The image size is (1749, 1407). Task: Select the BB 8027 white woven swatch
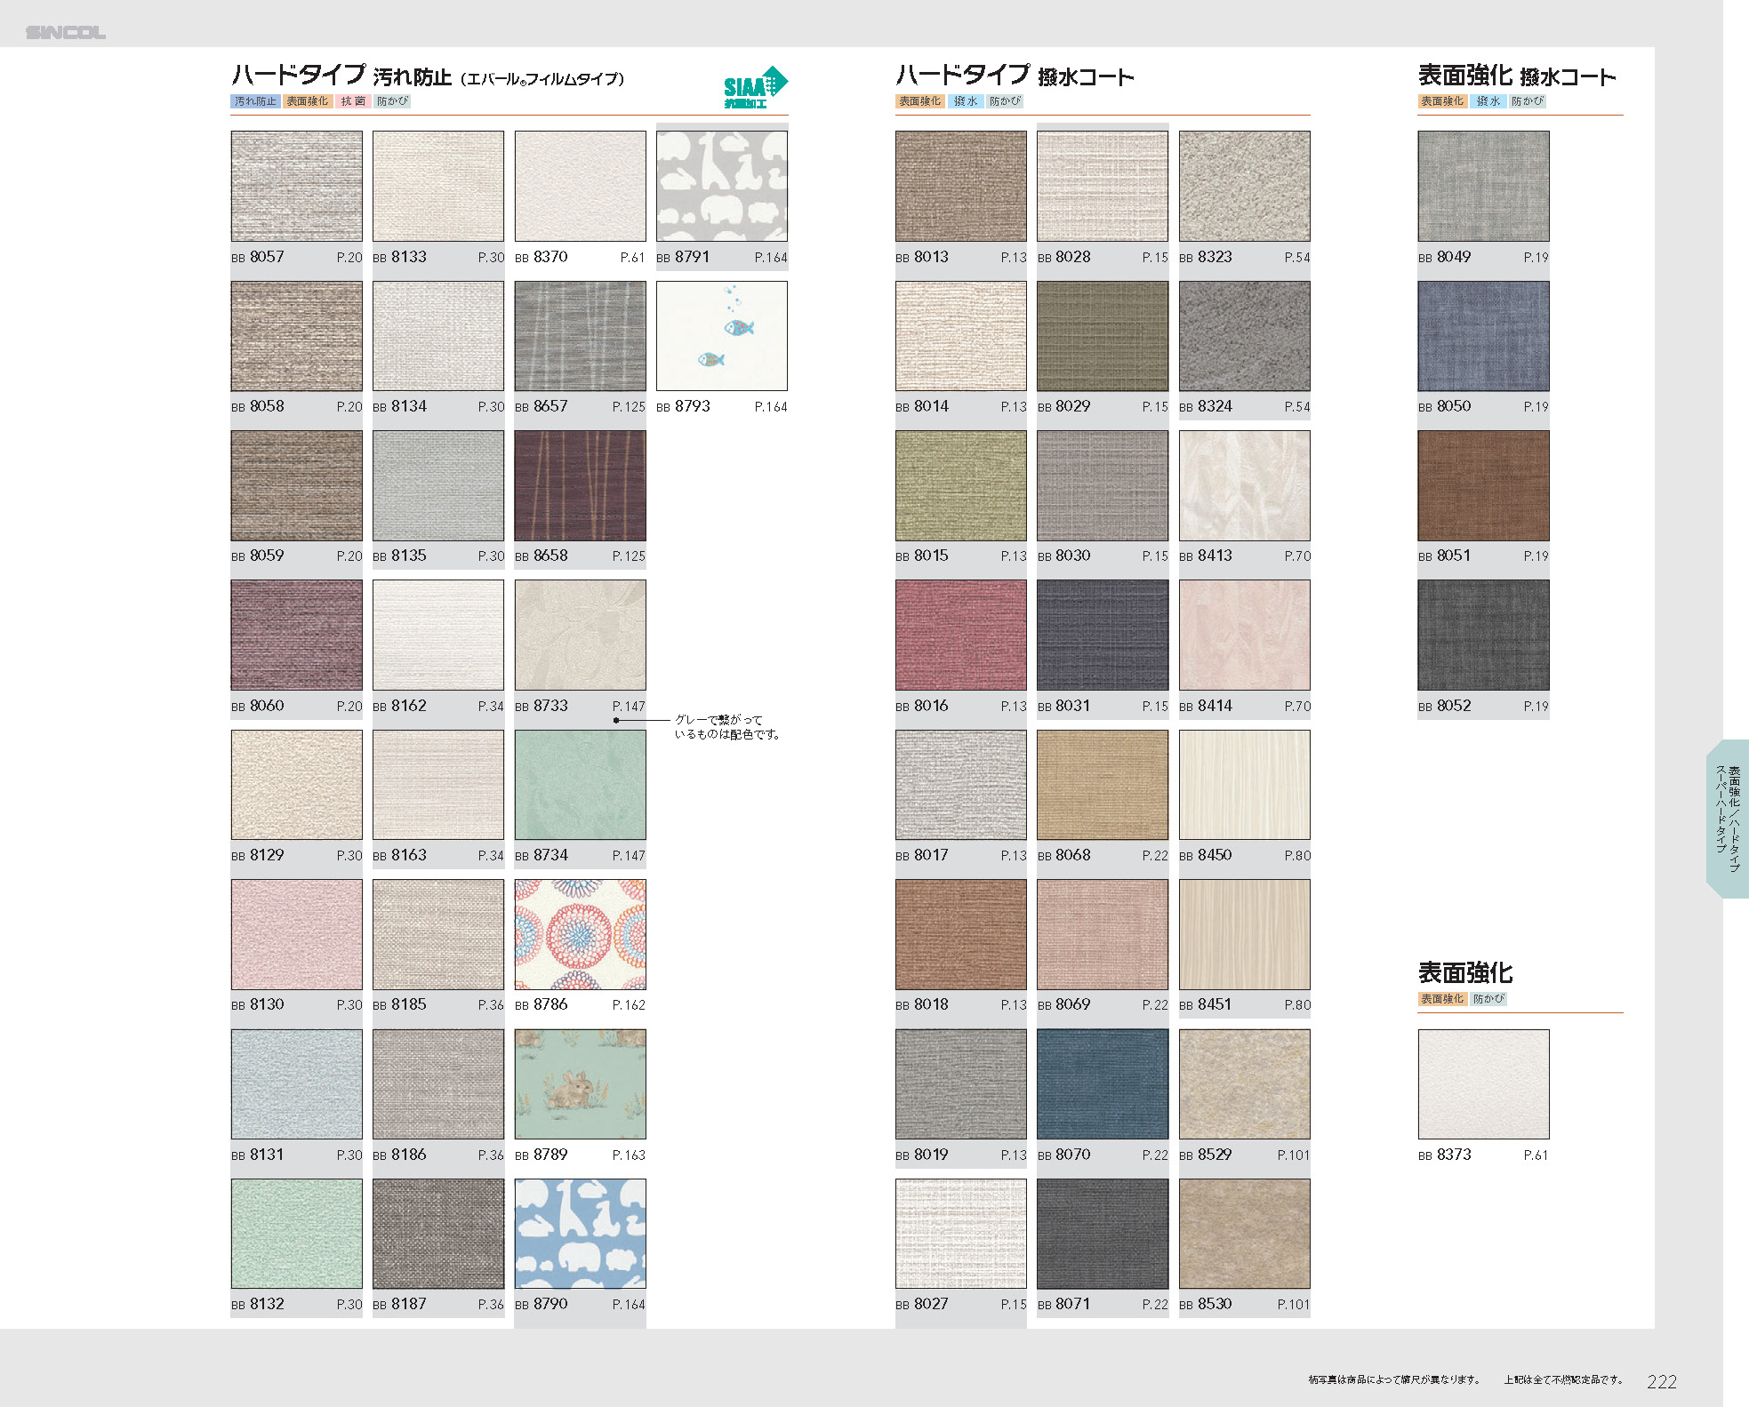[x=960, y=1234]
